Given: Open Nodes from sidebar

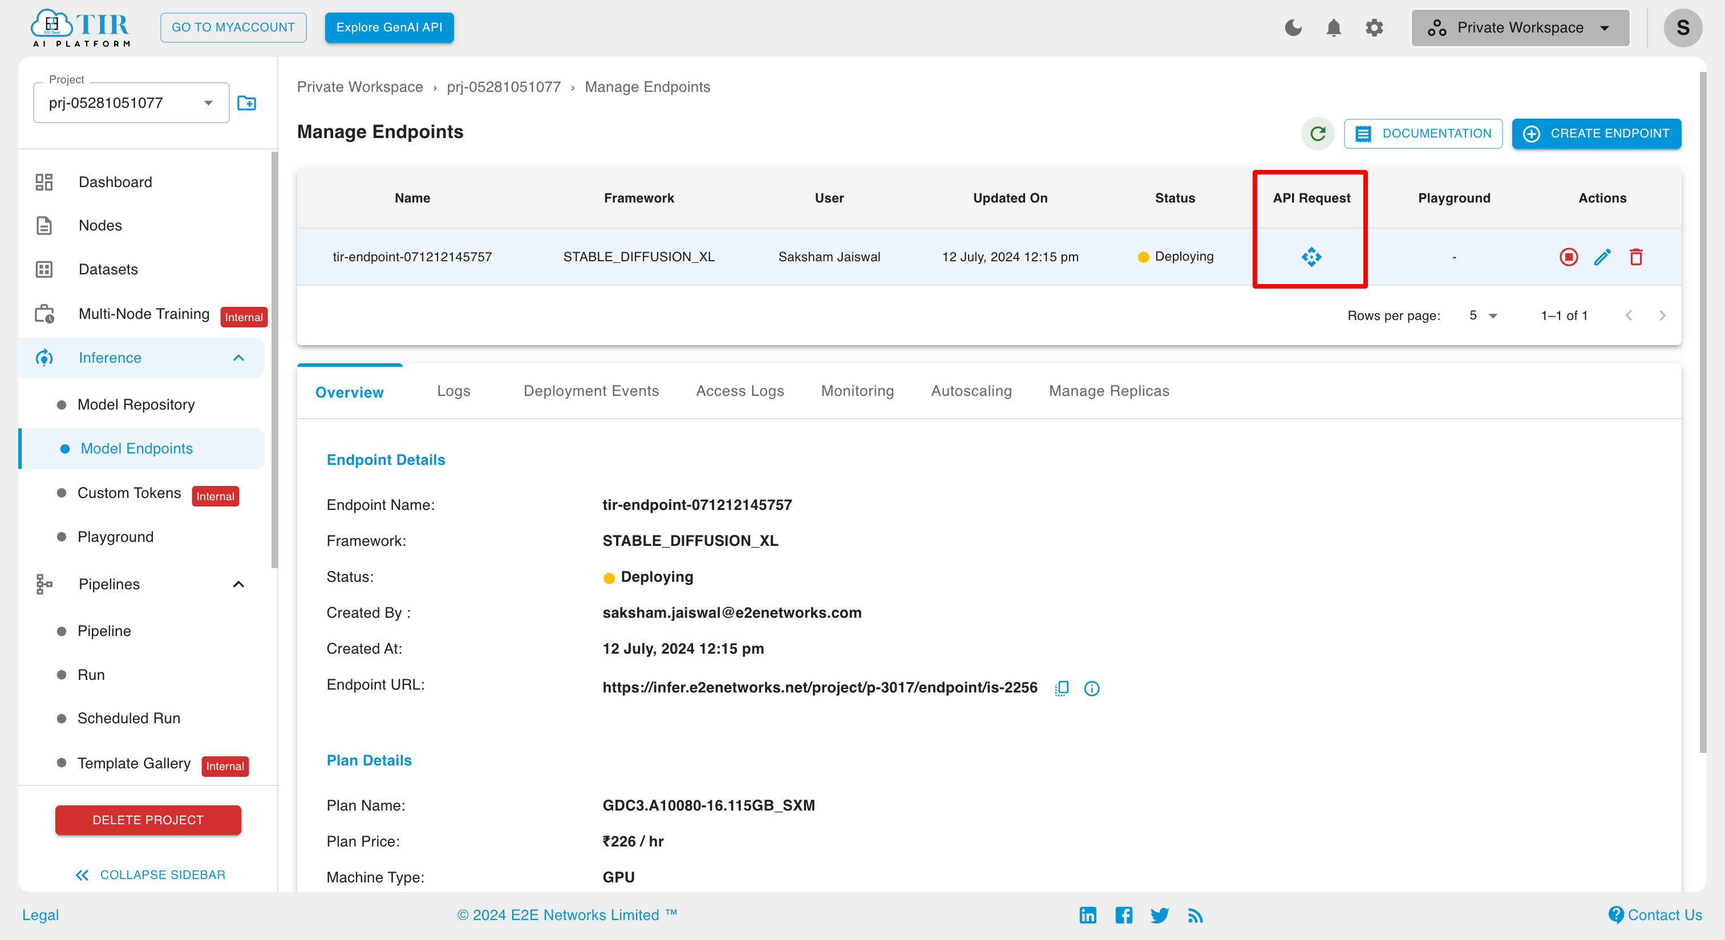Looking at the screenshot, I should pyautogui.click(x=141, y=226).
